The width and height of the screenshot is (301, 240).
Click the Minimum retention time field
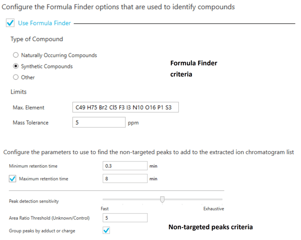coord(125,165)
